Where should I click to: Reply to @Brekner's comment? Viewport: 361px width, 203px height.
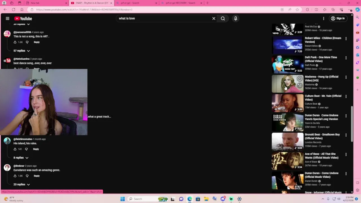37,176
